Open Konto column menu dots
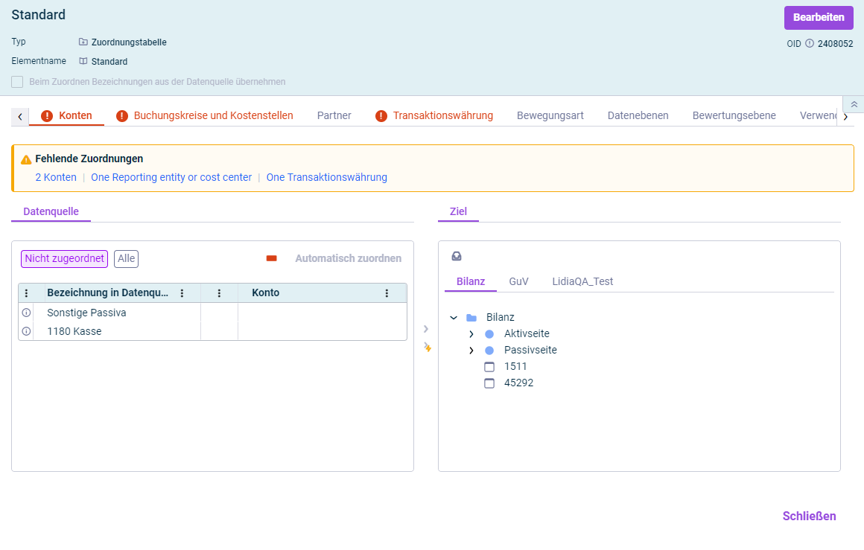Screen dimensions: 864x550 [387, 293]
